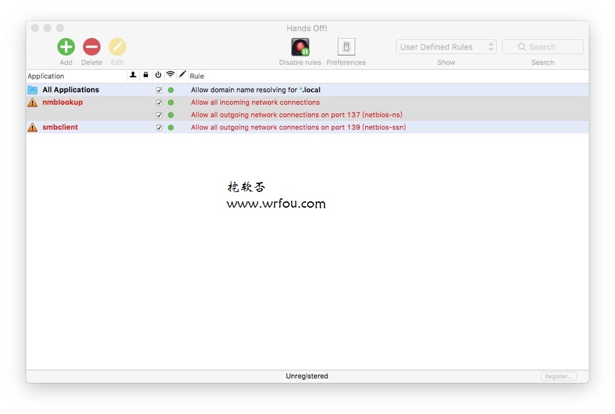Click green status dot for port 139 rule
The height and width of the screenshot is (414, 615).
point(170,127)
